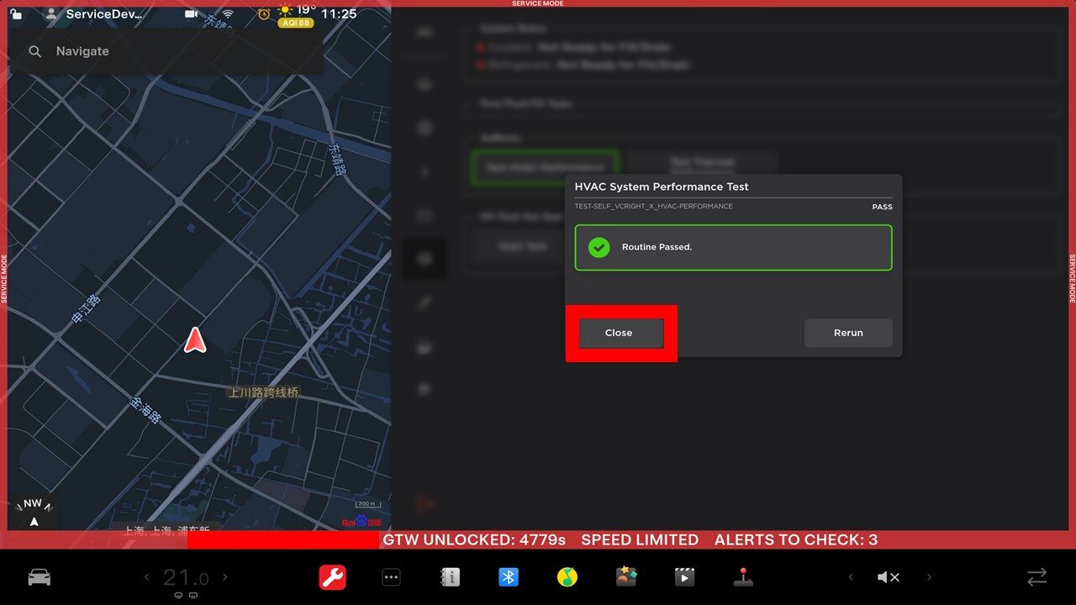Image resolution: width=1076 pixels, height=605 pixels.
Task: Close the HVAC test dialog
Action: pos(620,333)
